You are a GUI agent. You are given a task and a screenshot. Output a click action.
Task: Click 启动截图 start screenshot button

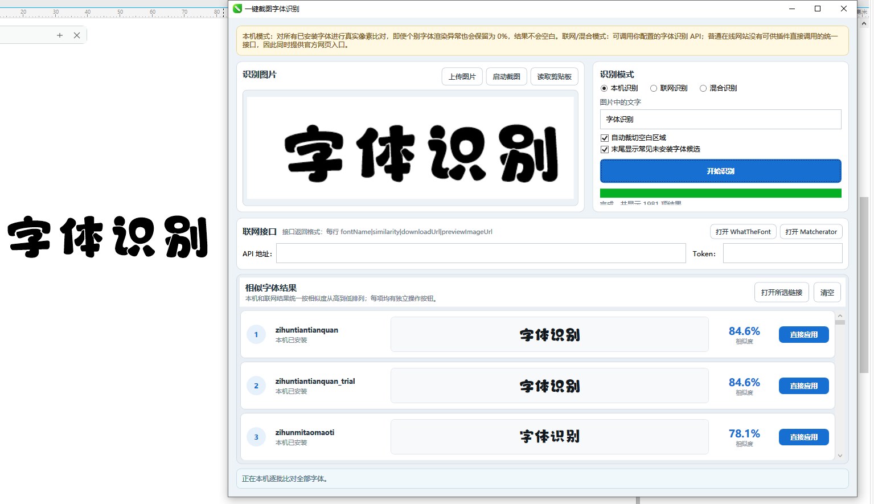506,76
